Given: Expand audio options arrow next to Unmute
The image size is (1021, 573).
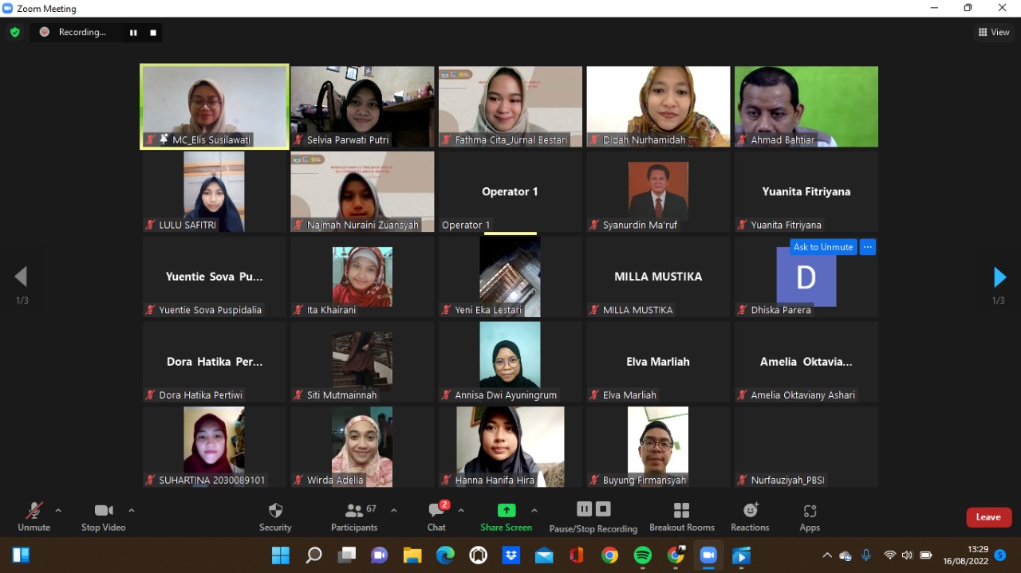Looking at the screenshot, I should click(x=58, y=510).
